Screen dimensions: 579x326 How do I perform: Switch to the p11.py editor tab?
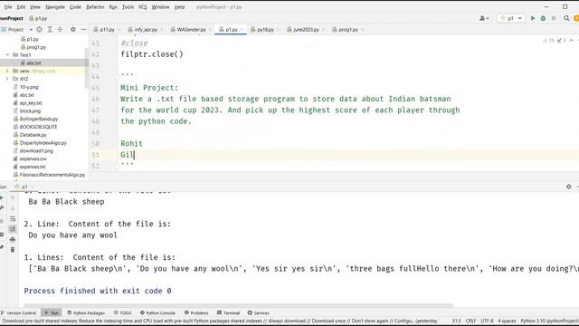107,30
